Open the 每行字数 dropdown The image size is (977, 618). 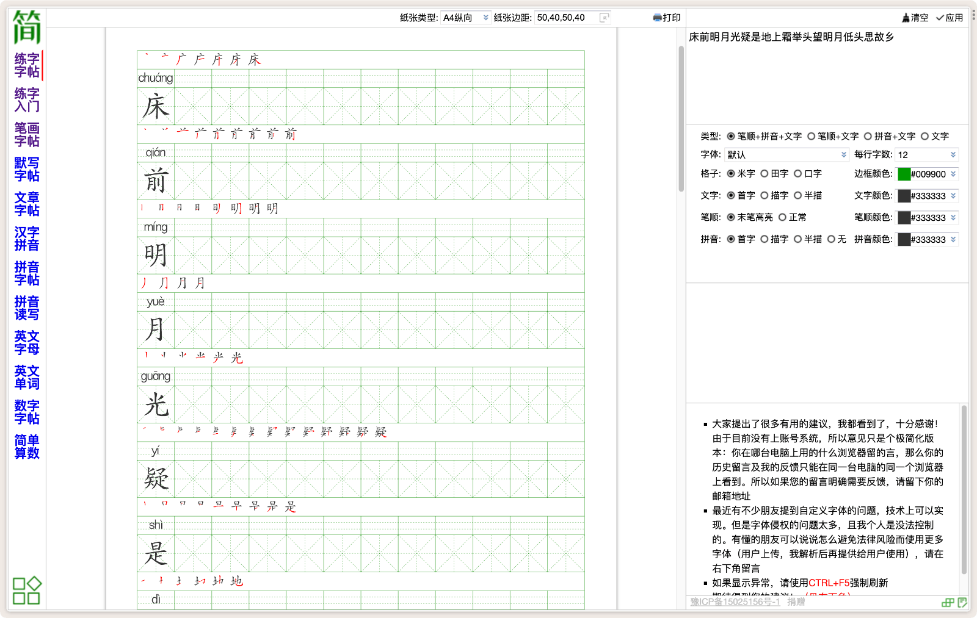click(x=926, y=155)
